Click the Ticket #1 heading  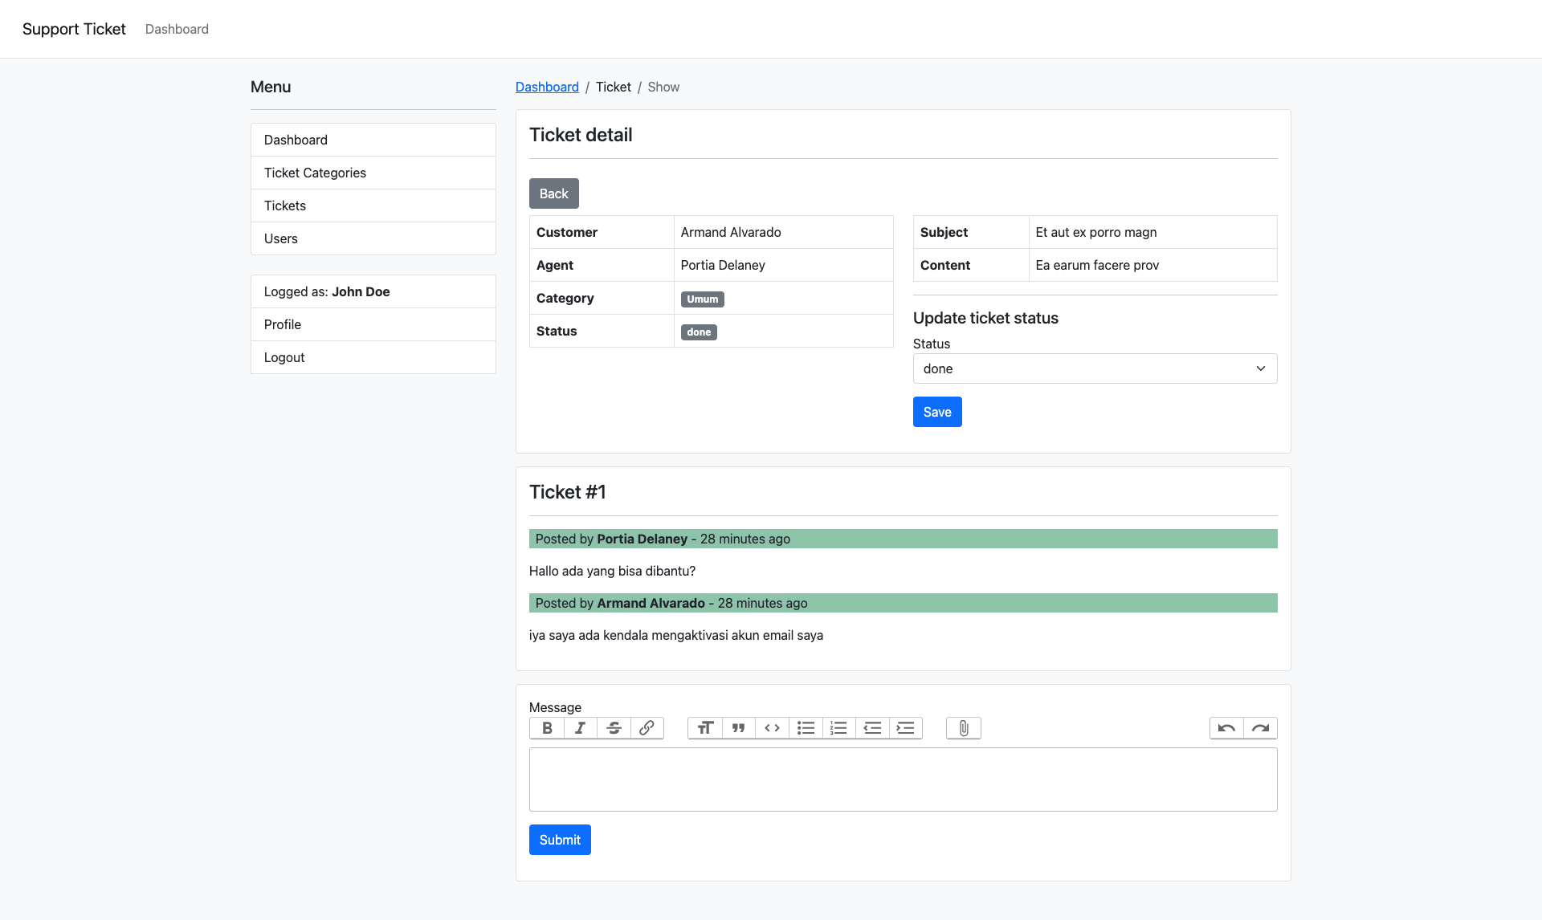tap(567, 492)
